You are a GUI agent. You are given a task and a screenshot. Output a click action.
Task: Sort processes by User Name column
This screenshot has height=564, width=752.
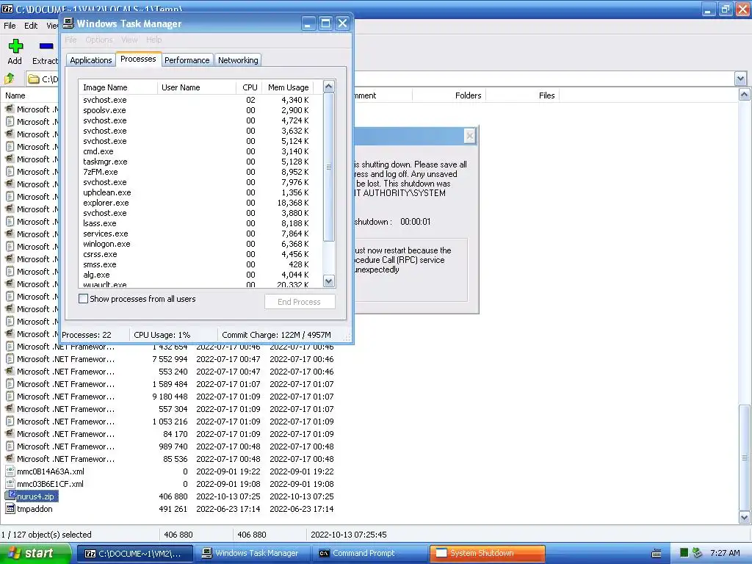tap(197, 87)
